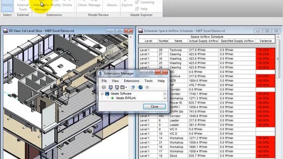Viewport: 283px width, 159px height.
Task: Open About... in the ribbon
Action: 112,5
